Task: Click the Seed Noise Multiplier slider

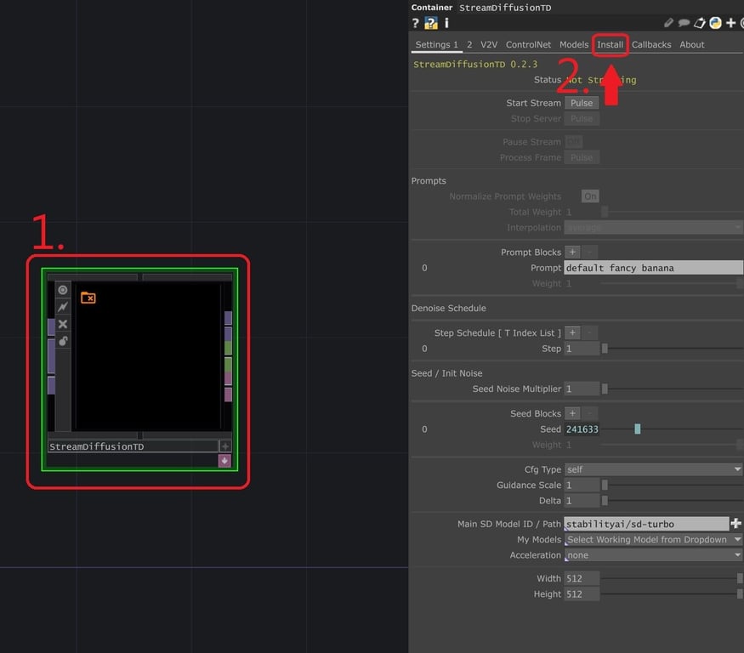Action: [672, 389]
